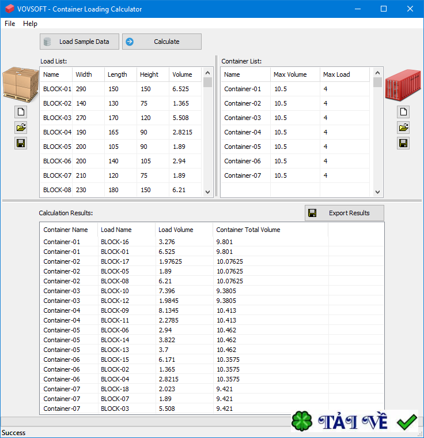Open load list file with folder icon
Viewport: 424px width, 438px height.
pyautogui.click(x=21, y=128)
